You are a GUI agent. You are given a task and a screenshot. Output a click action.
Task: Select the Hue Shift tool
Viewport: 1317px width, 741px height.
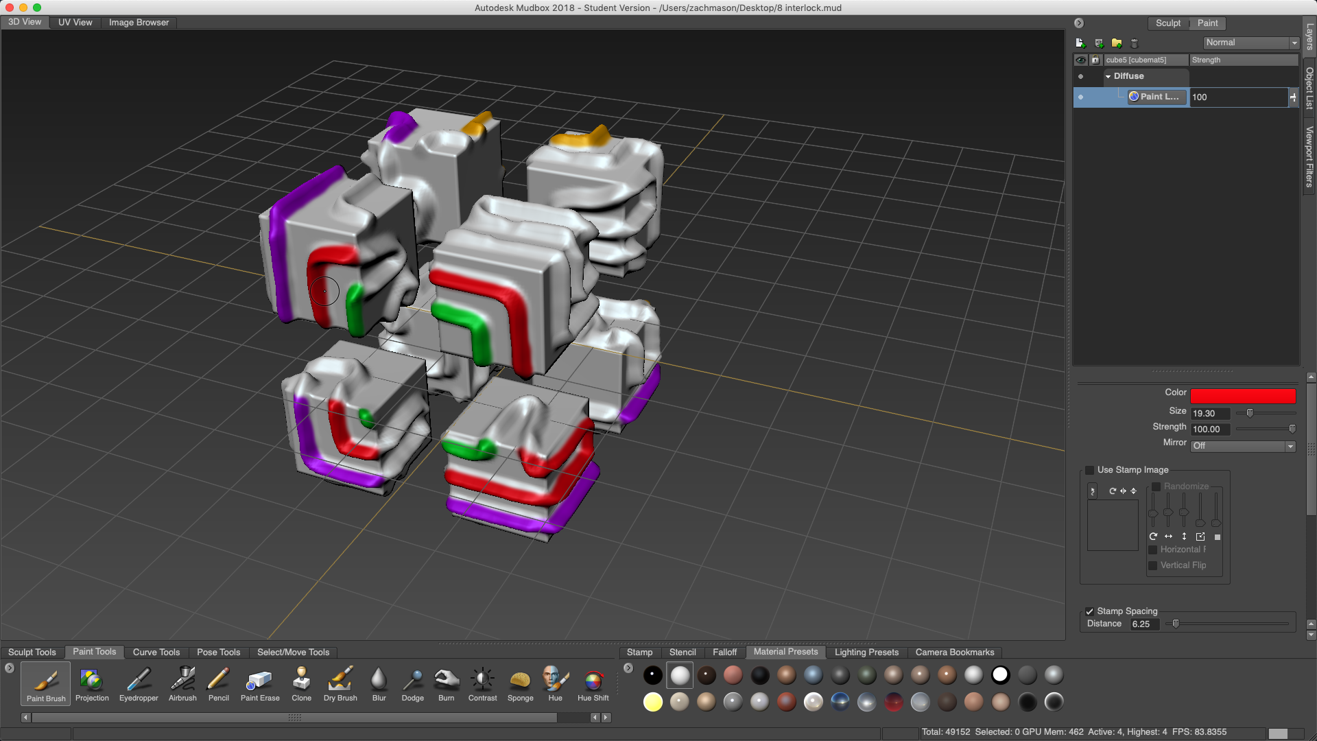593,683
